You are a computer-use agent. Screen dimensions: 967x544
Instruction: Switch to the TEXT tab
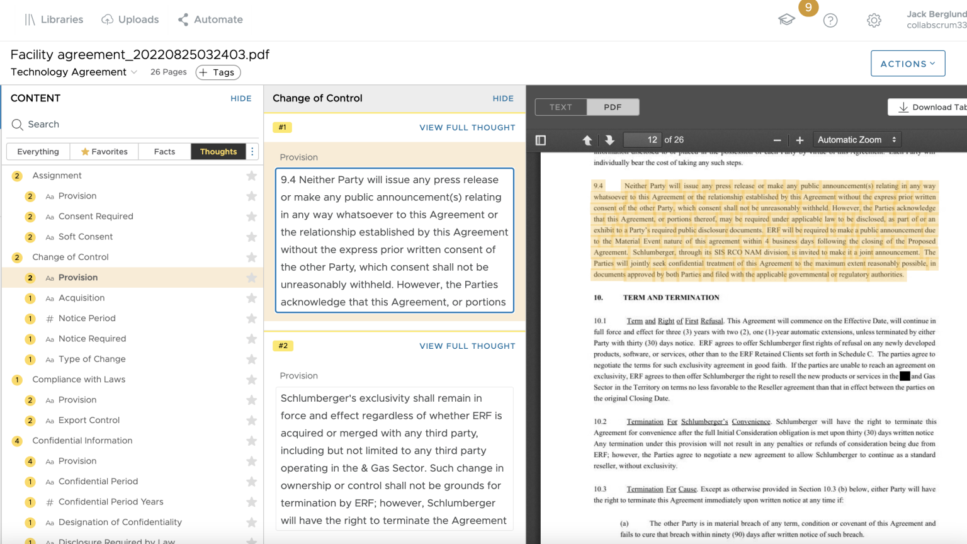(560, 107)
